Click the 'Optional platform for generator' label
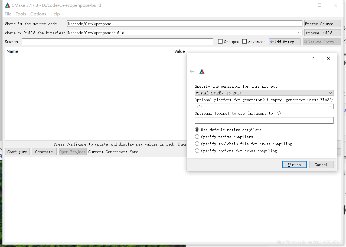This screenshot has width=346, height=247. coord(264,100)
